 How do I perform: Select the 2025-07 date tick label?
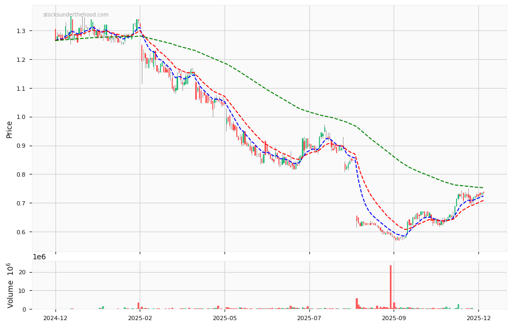point(309,317)
